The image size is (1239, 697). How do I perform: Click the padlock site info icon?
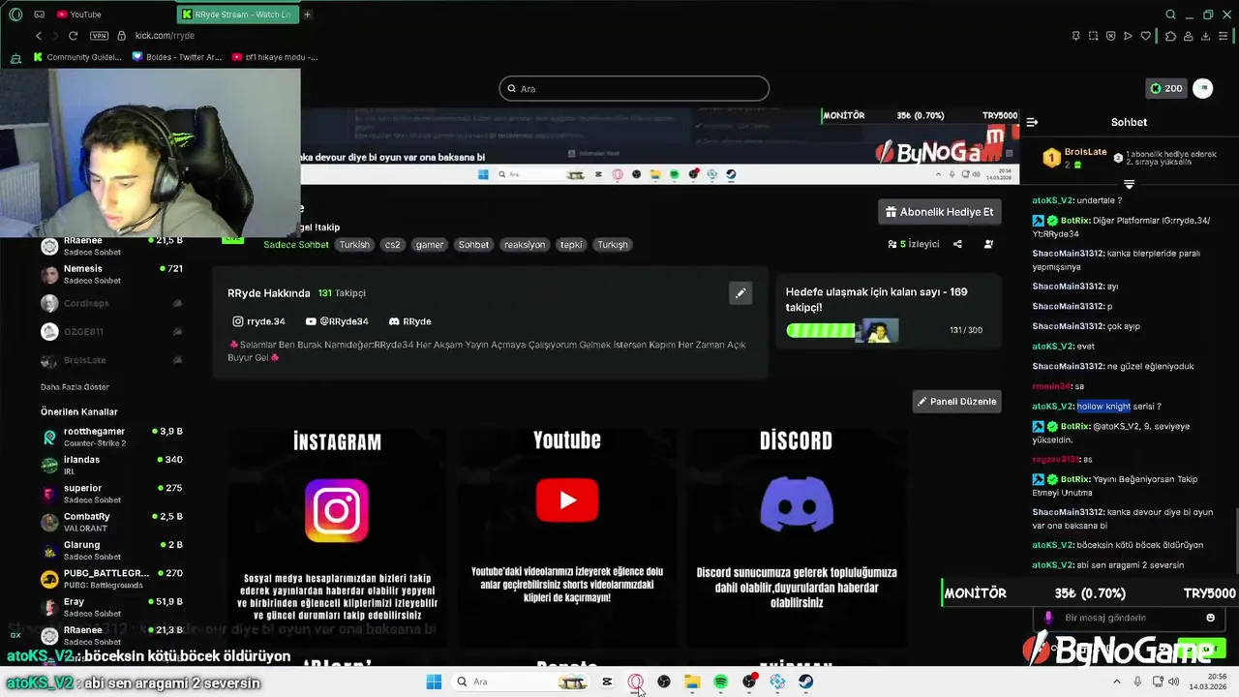point(121,36)
